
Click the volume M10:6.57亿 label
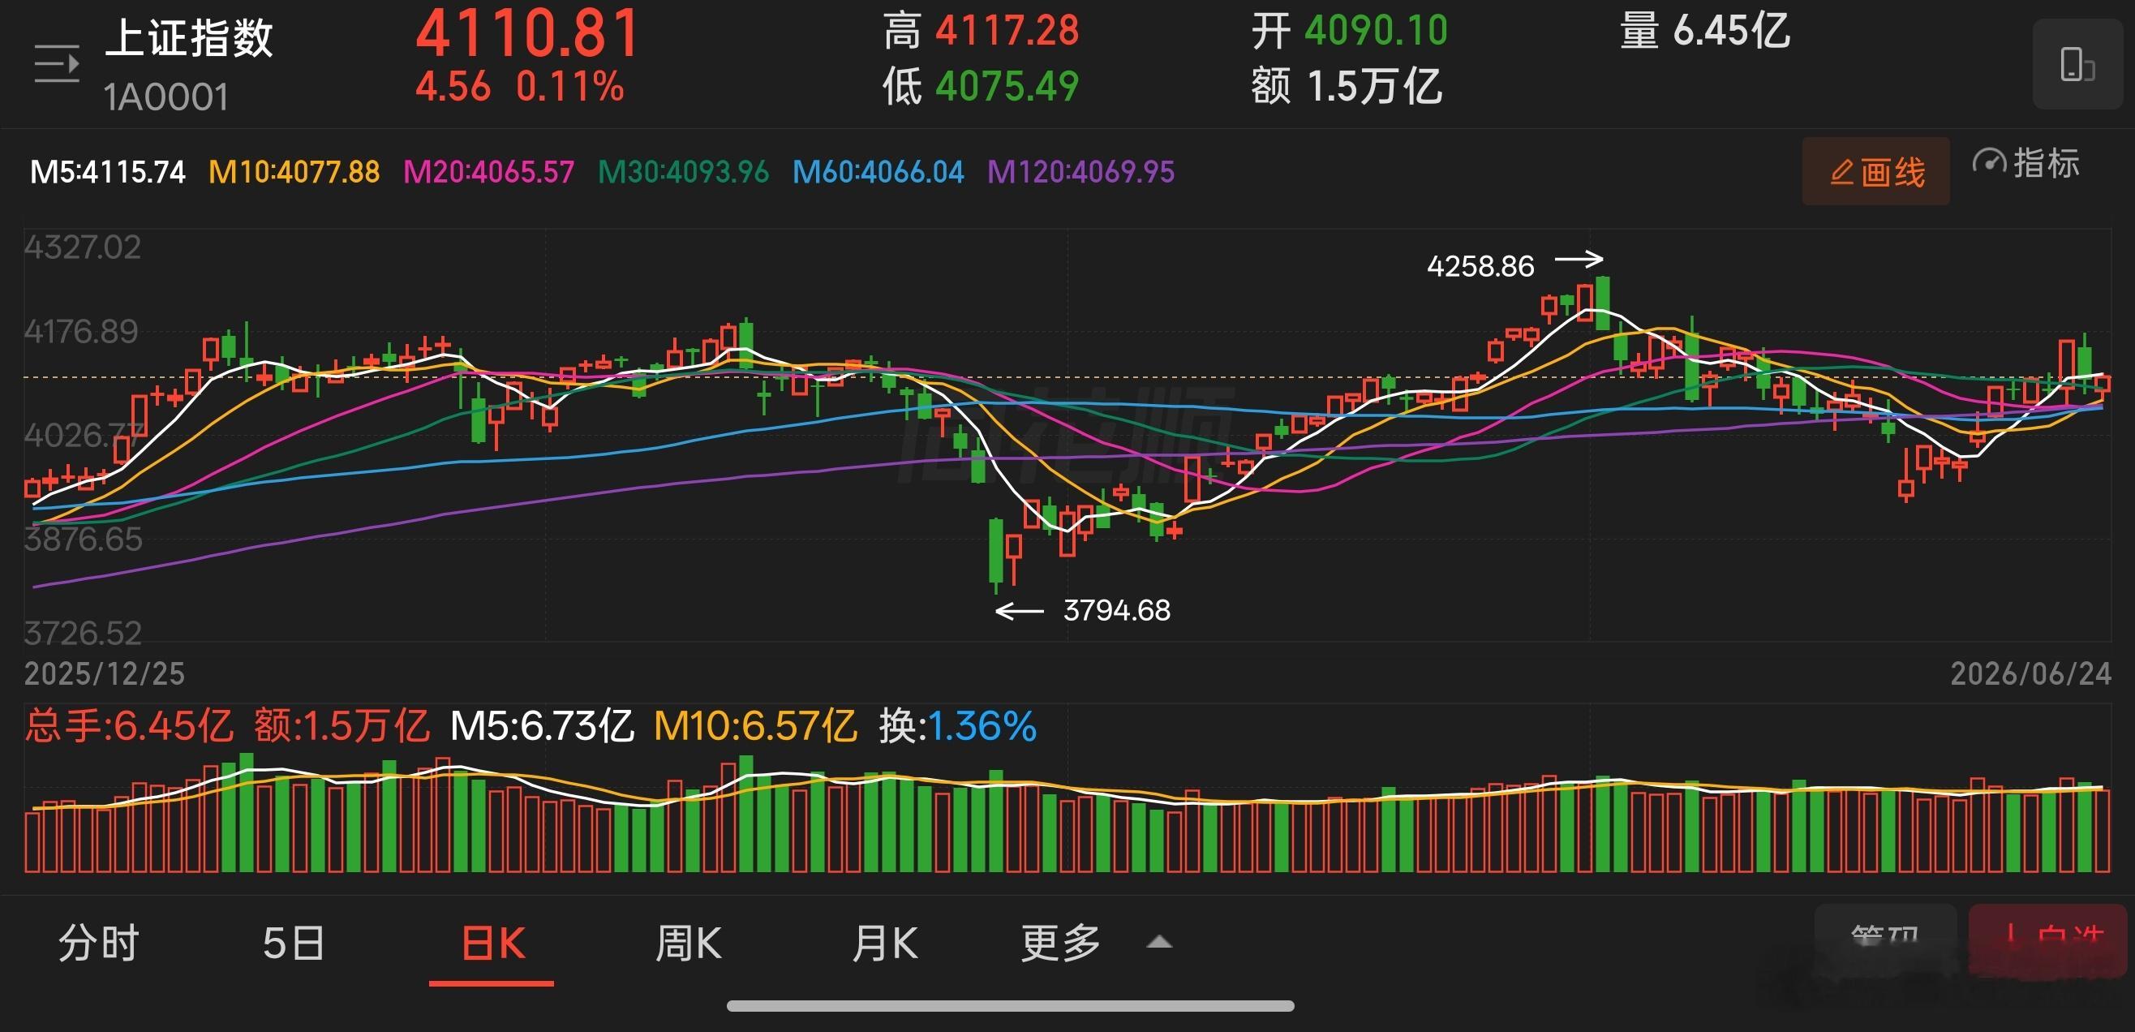pyautogui.click(x=755, y=726)
